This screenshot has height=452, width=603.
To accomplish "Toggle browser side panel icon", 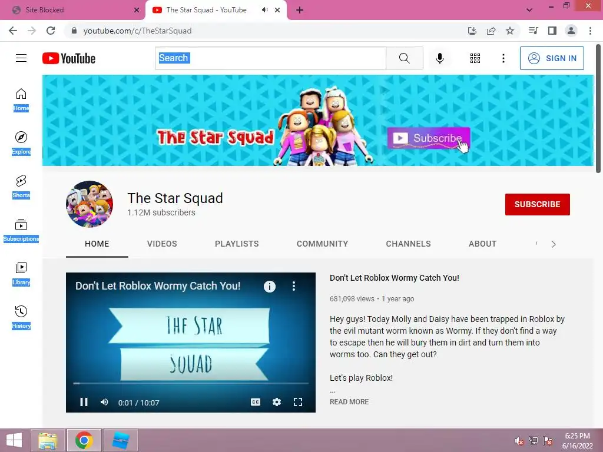I will [552, 31].
